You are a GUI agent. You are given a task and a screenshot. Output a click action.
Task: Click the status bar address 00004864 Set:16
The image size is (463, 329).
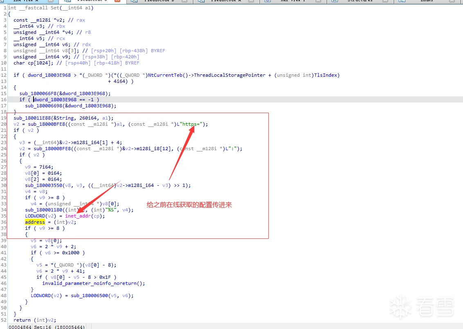pos(47,327)
